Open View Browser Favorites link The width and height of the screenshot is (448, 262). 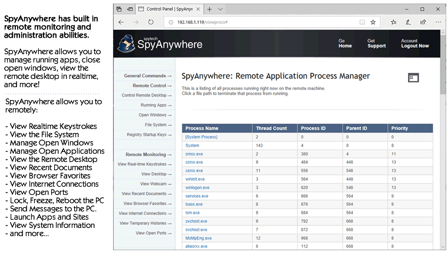click(147, 204)
